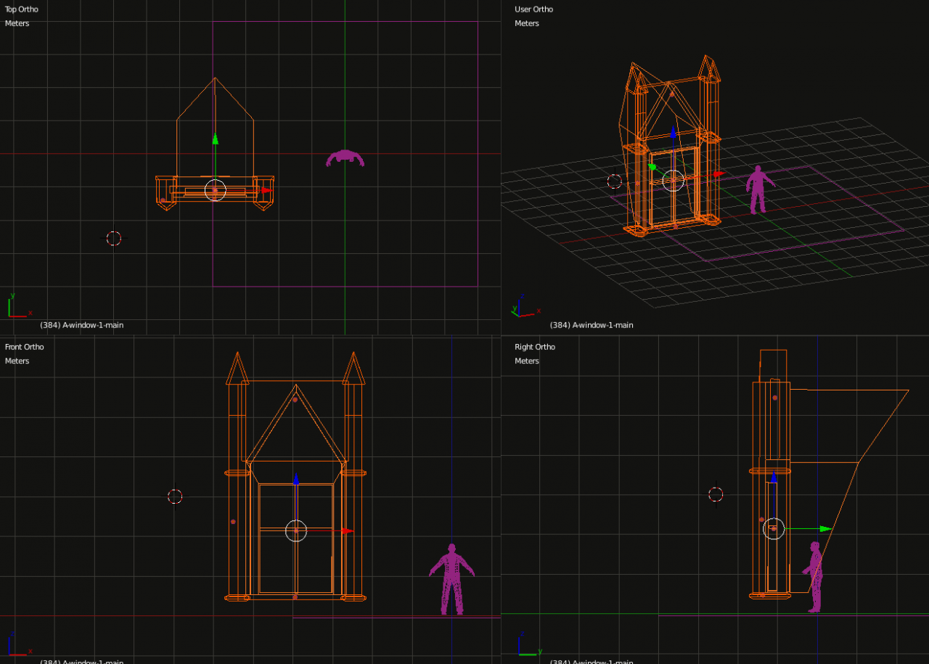This screenshot has width=929, height=664.
Task: Click white manipulator circle in Right Ortho view
Action: pos(774,529)
